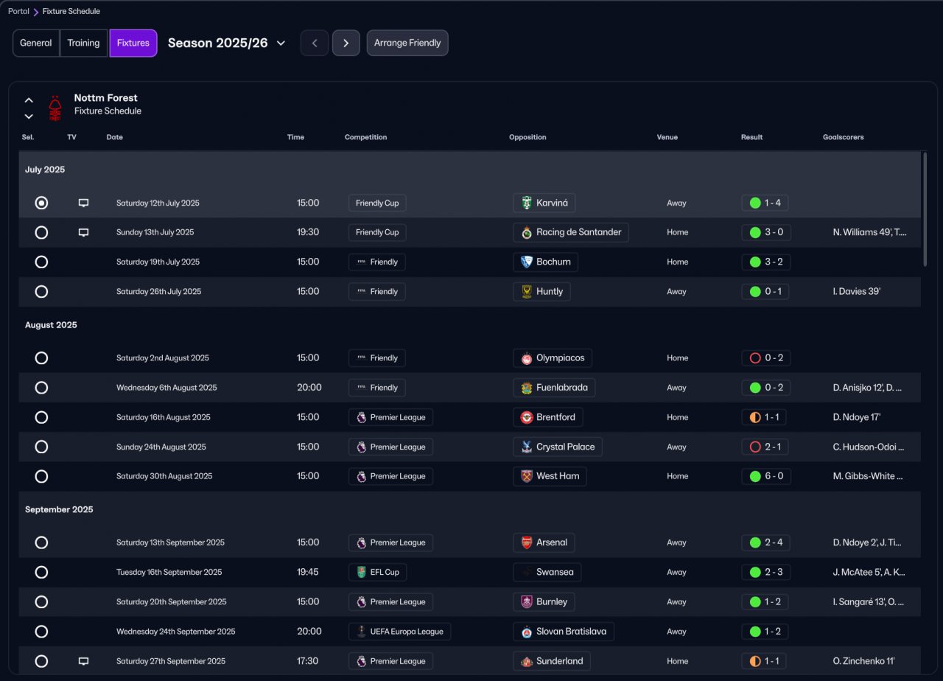Select the Karviná fixture radio button
Viewport: 943px width, 681px height.
(x=41, y=203)
